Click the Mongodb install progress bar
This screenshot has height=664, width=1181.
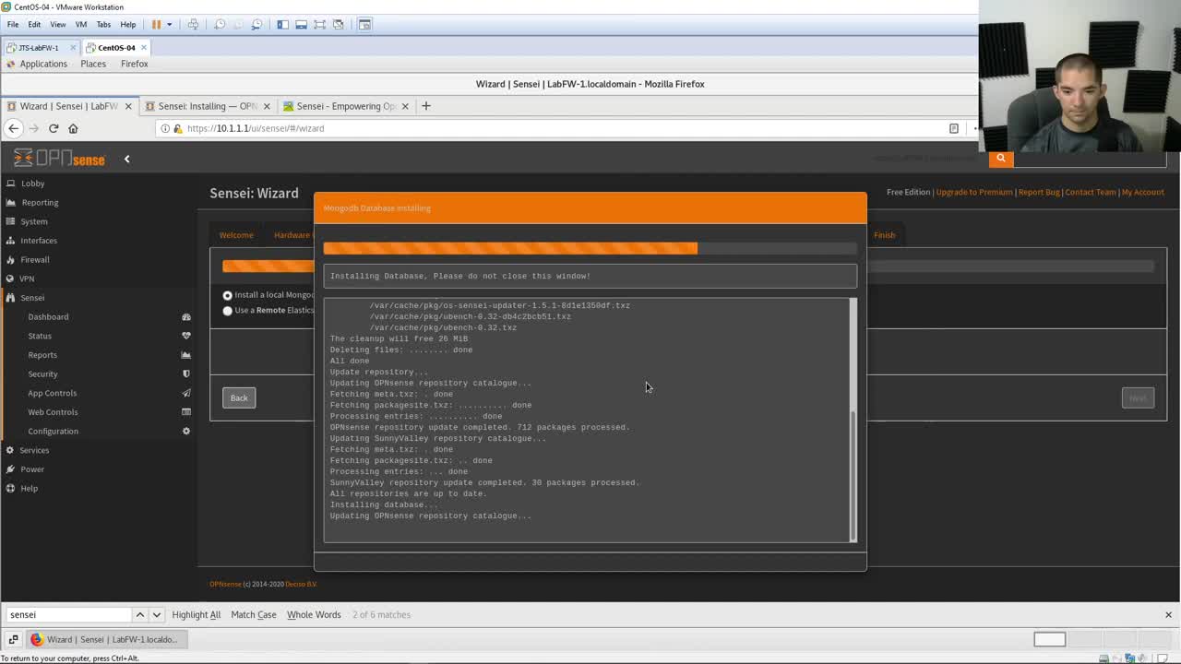coord(590,248)
